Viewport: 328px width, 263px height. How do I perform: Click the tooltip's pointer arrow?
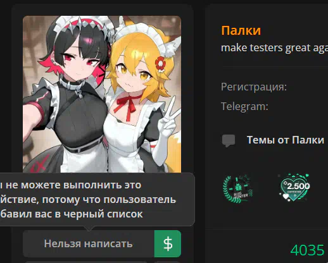tap(89, 228)
